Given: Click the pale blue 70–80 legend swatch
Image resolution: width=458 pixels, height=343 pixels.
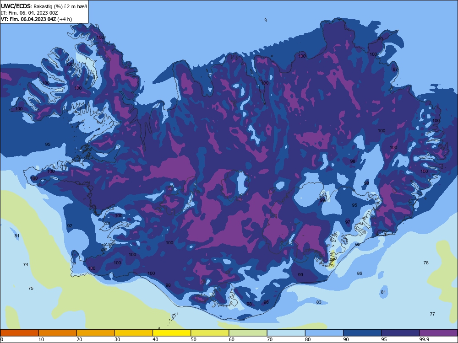Looking at the screenshot, I should click(x=286, y=333).
